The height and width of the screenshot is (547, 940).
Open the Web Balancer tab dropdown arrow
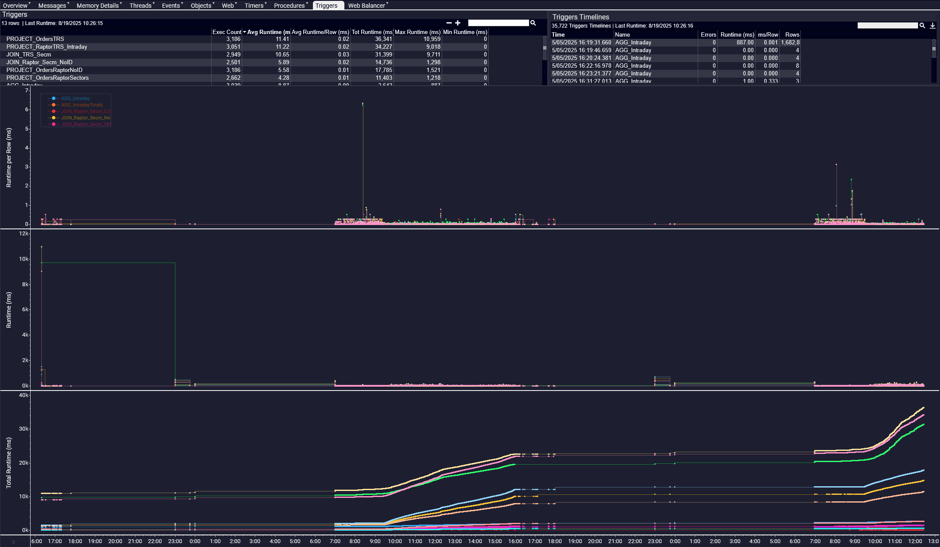(x=387, y=3)
